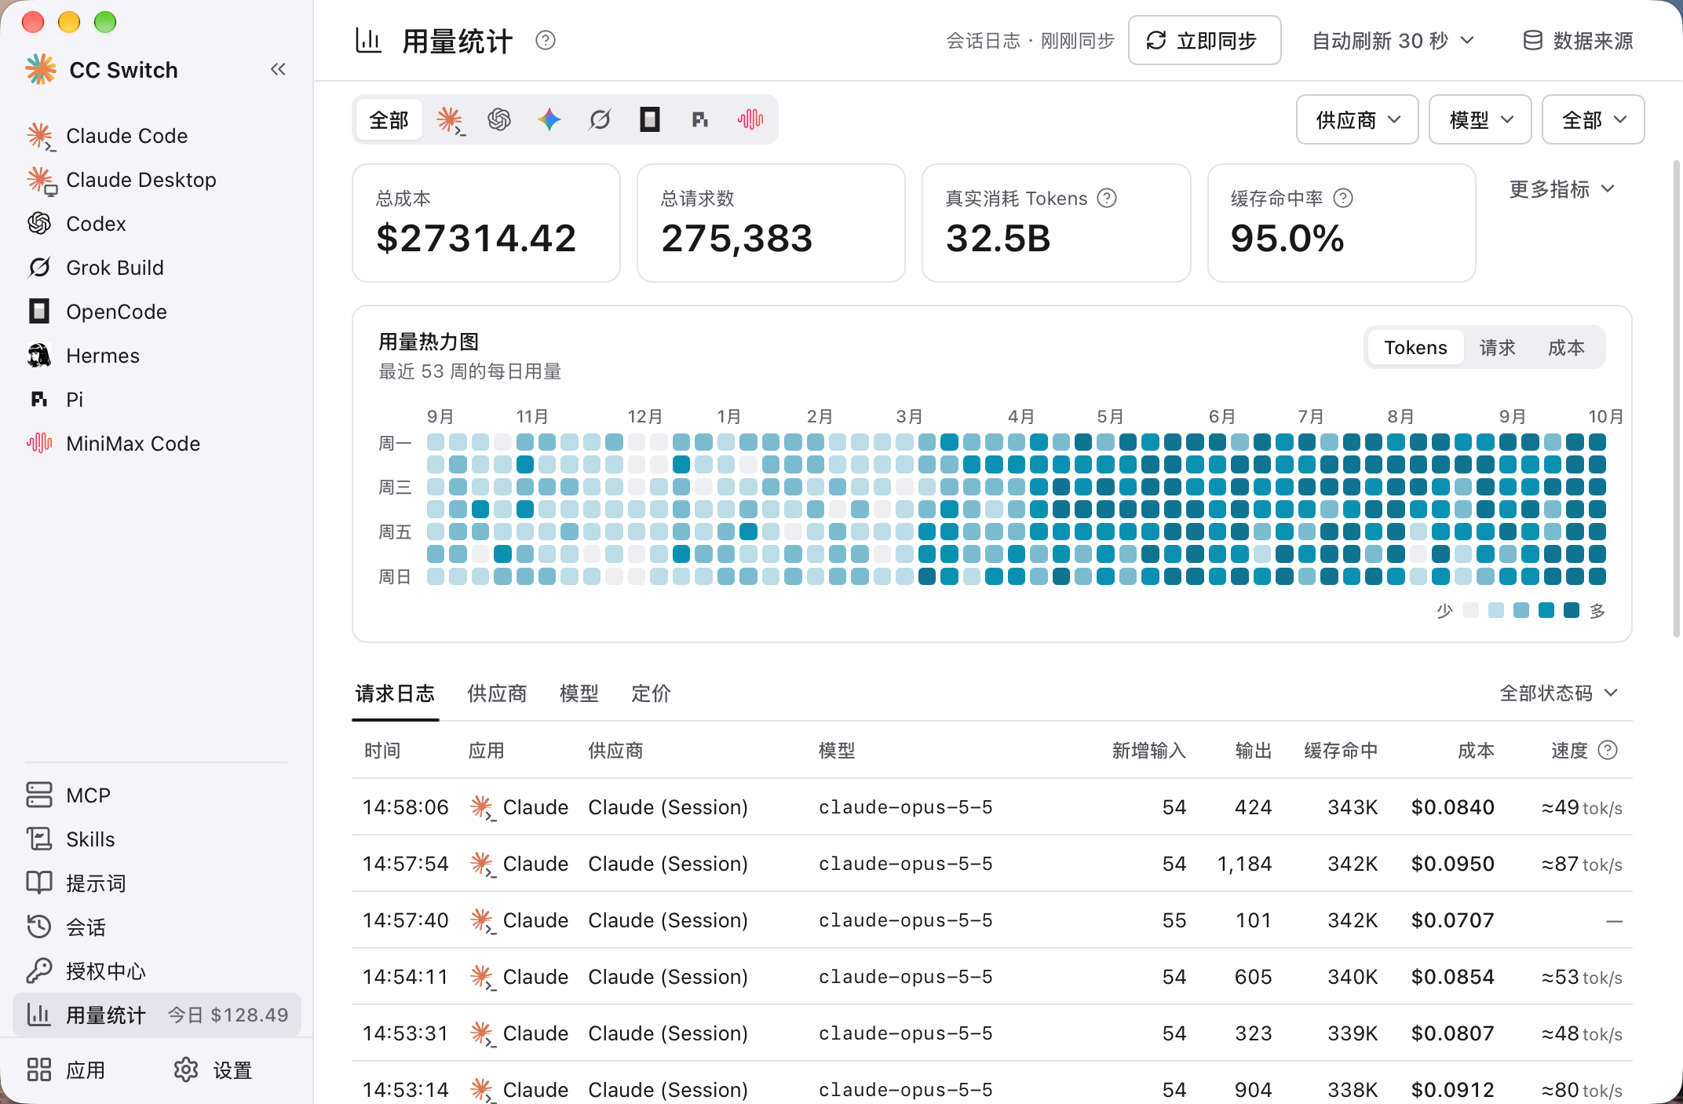
Task: Click help icon beside 用量统计 title
Action: [x=546, y=40]
